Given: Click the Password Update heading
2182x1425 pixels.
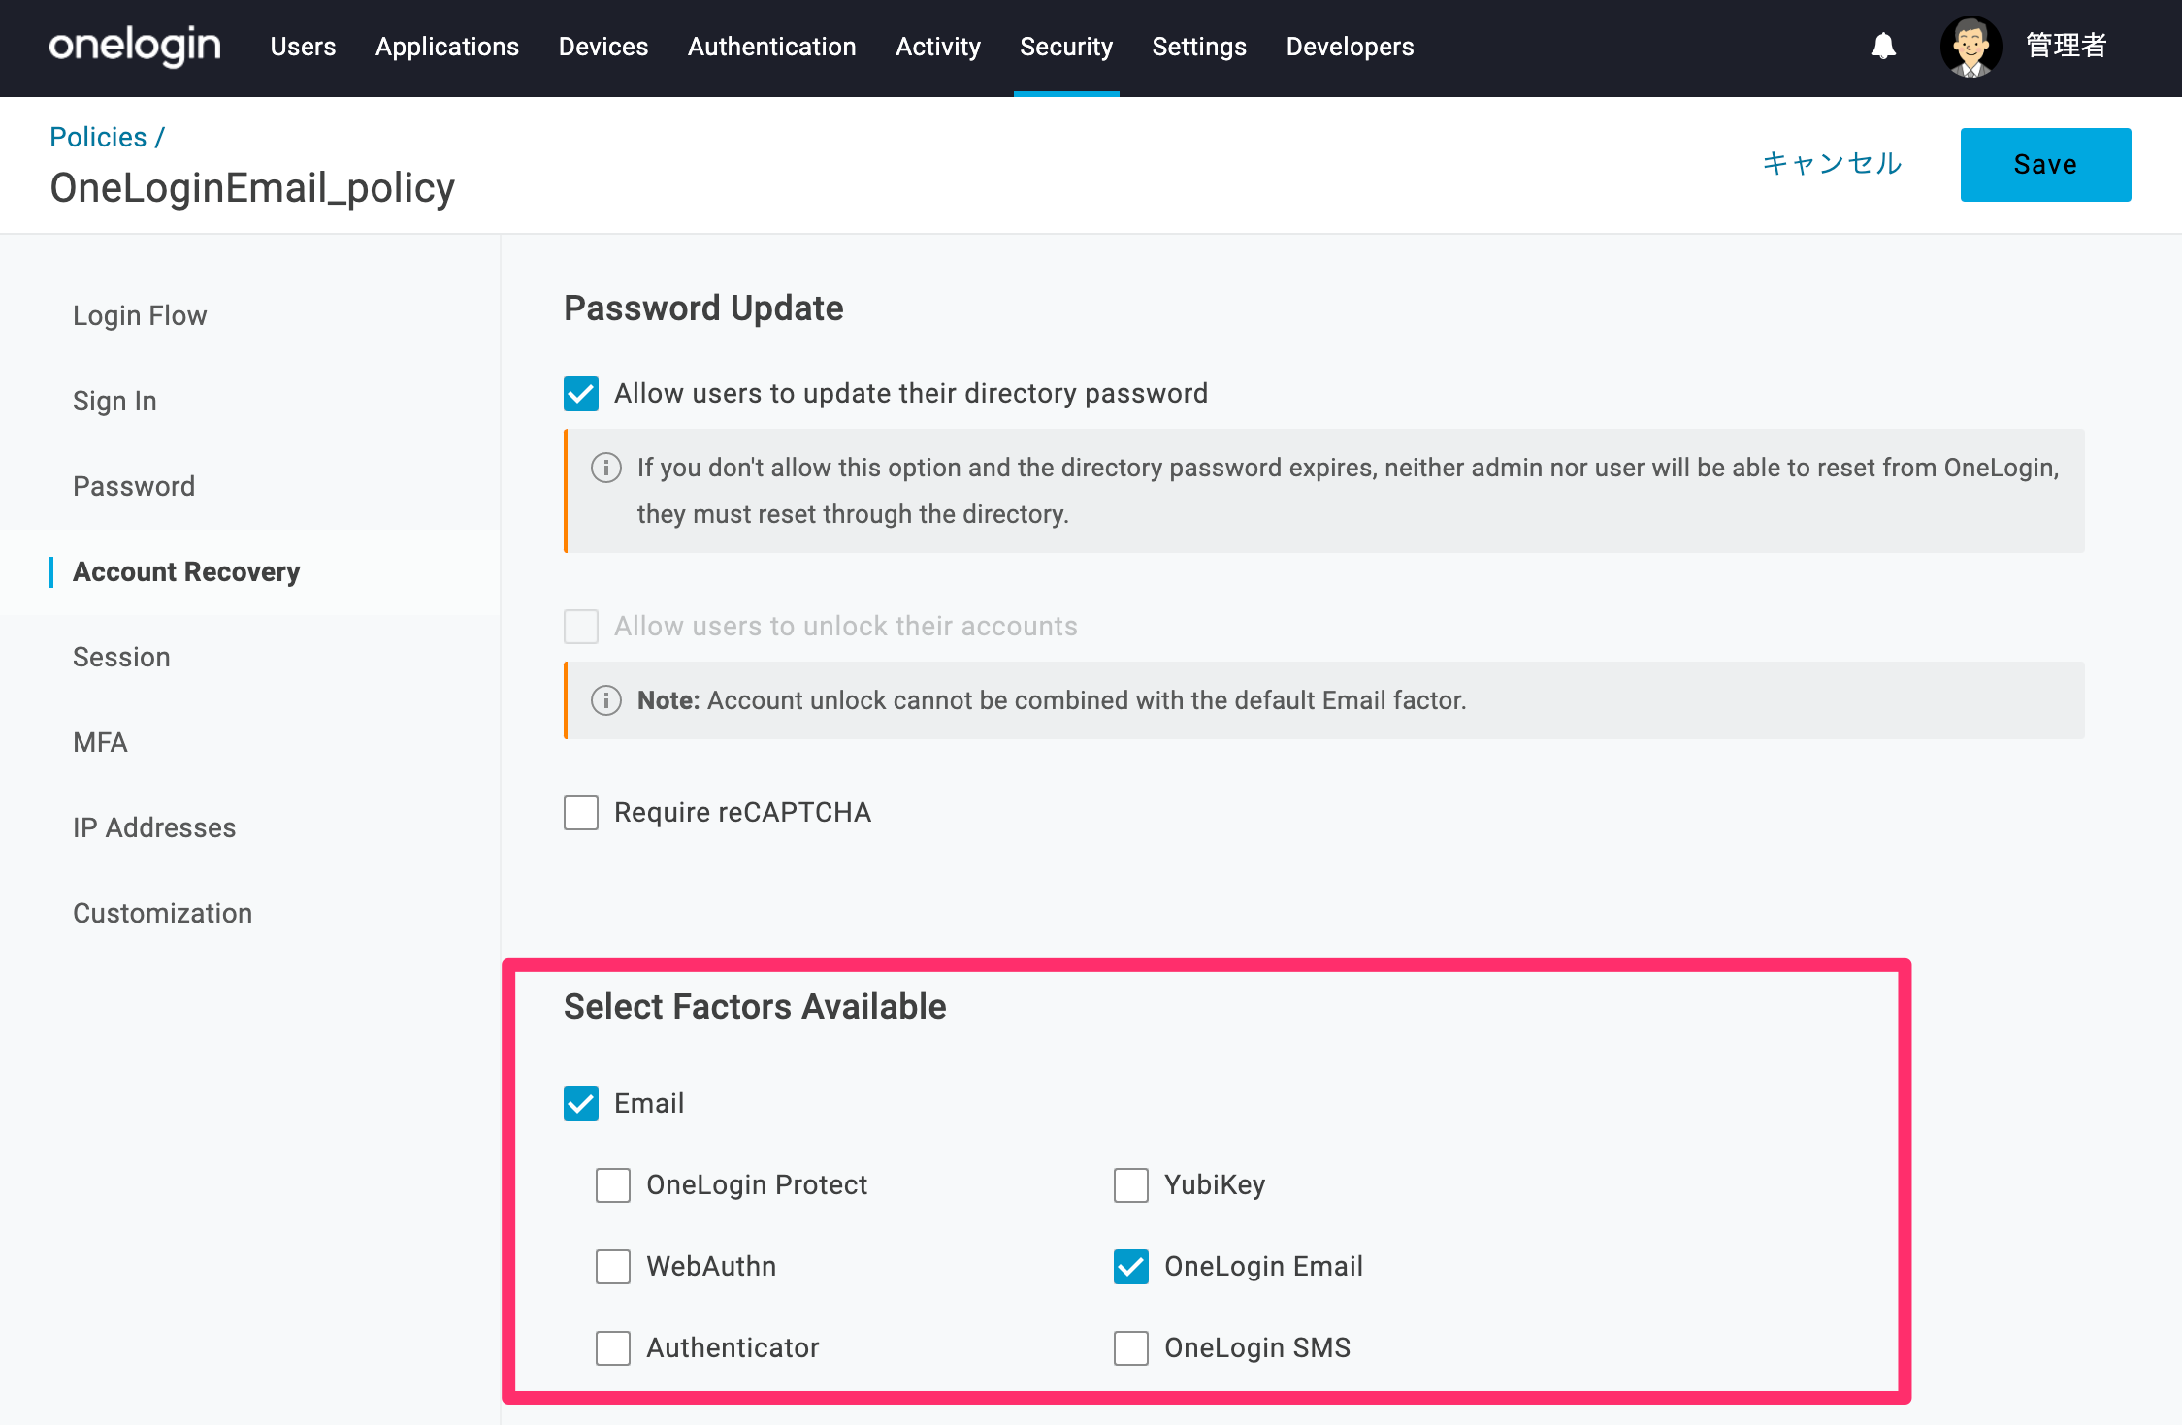Looking at the screenshot, I should tap(703, 308).
